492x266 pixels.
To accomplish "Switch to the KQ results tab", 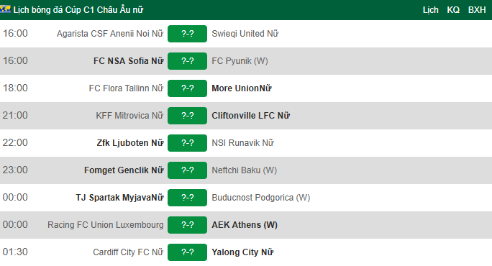I will pyautogui.click(x=453, y=10).
